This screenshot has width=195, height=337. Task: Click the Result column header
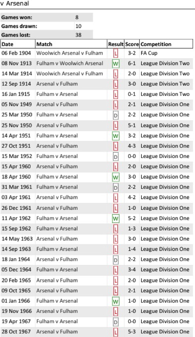pyautogui.click(x=116, y=44)
